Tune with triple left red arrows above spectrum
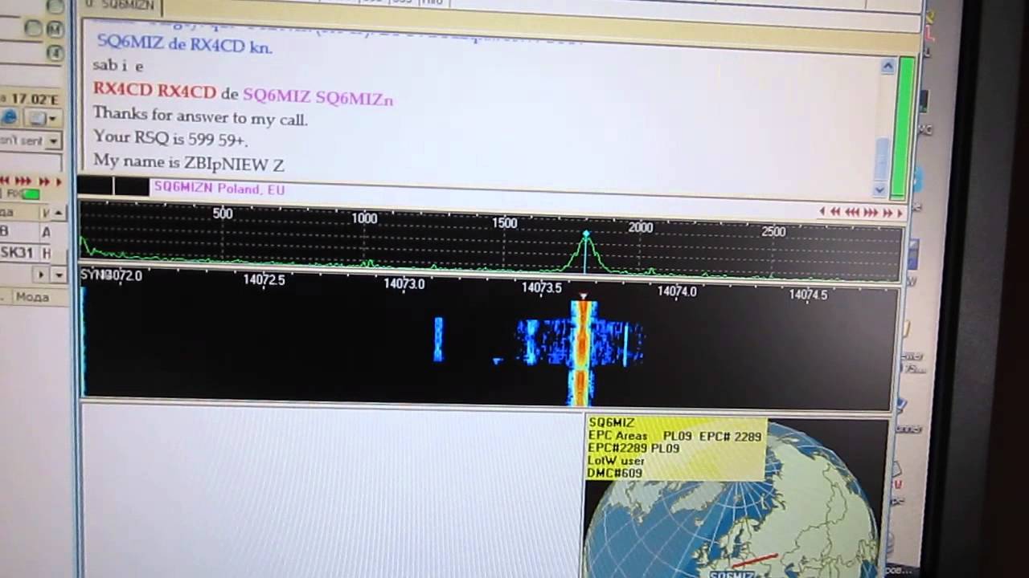 (851, 212)
